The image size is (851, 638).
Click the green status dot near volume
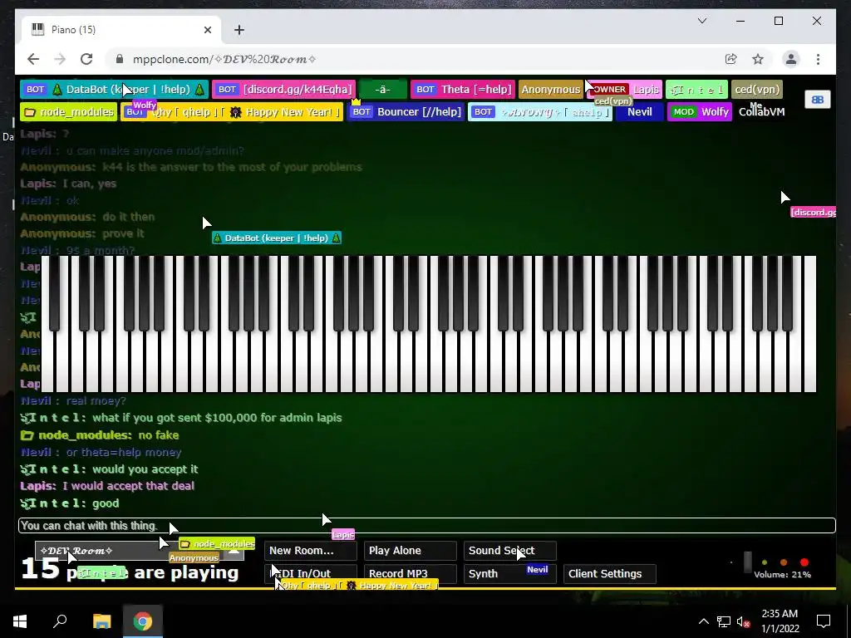[x=765, y=562]
